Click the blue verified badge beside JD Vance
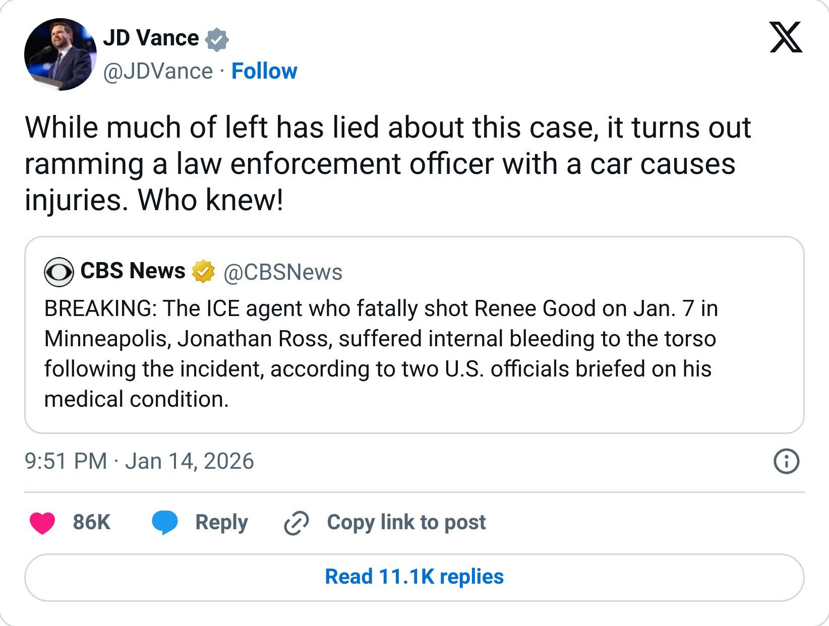Image resolution: width=829 pixels, height=626 pixels. [217, 40]
